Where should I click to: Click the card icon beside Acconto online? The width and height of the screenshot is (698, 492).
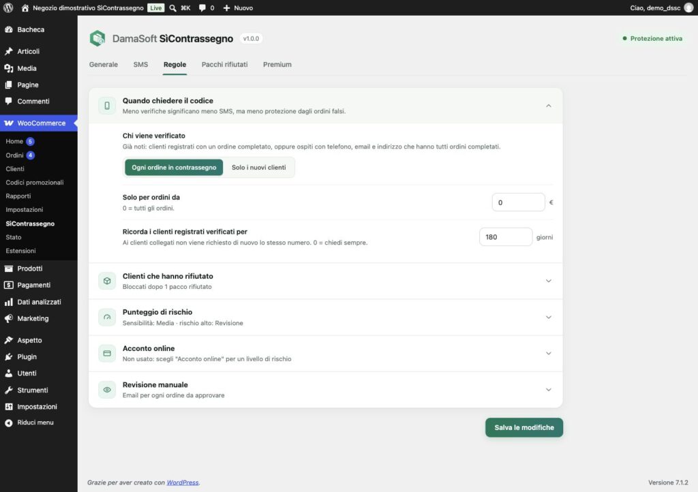point(107,353)
